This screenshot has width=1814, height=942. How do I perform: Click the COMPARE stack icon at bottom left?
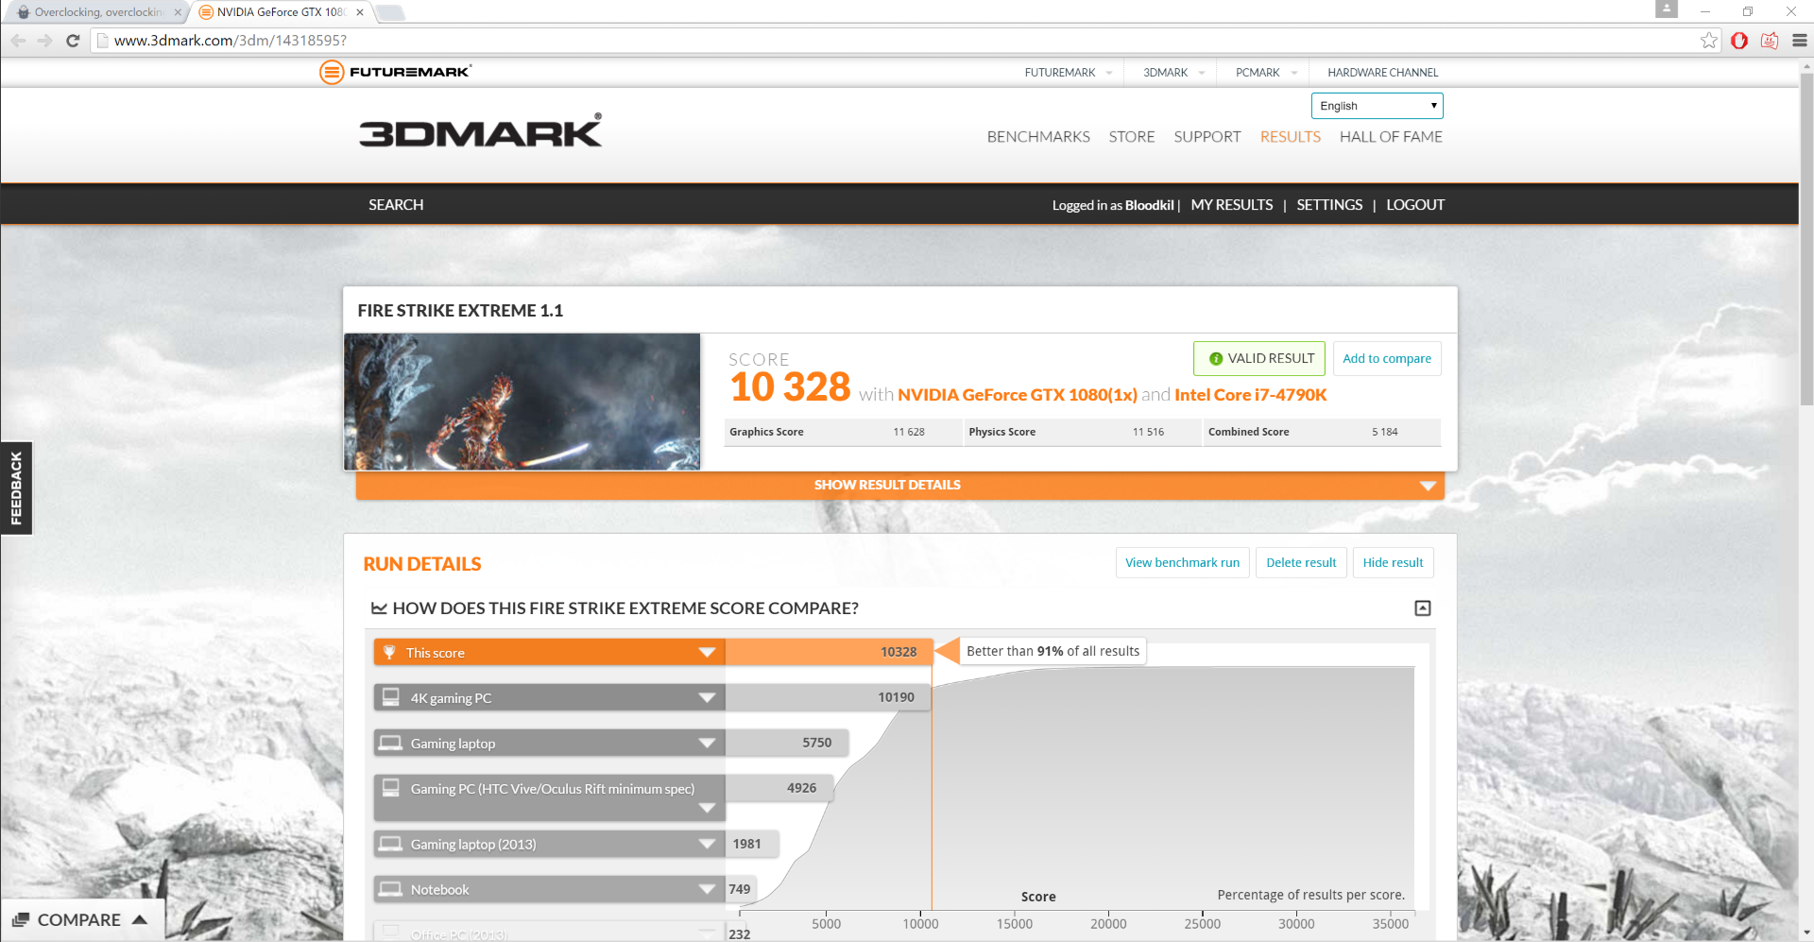pos(21,919)
